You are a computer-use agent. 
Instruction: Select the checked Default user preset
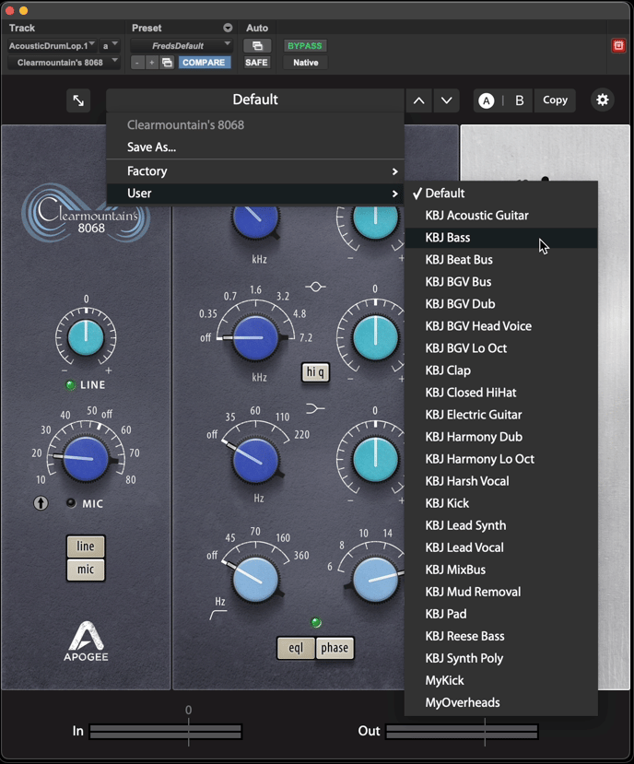(501, 194)
